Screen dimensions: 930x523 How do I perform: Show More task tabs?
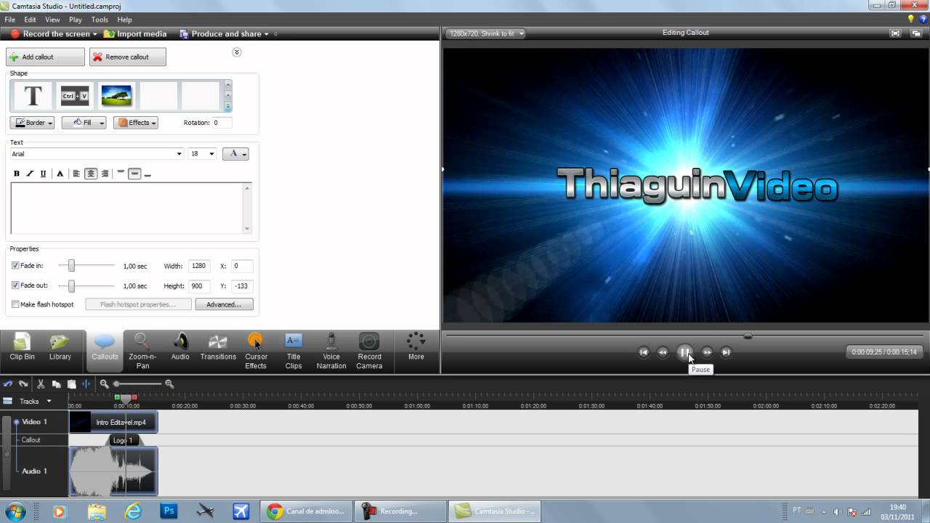(416, 347)
